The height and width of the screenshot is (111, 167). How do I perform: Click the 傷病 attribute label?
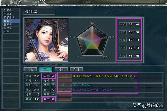click(28, 90)
